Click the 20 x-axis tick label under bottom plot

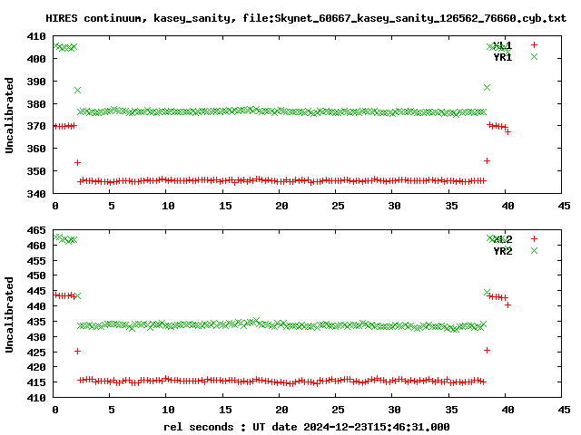coord(281,410)
